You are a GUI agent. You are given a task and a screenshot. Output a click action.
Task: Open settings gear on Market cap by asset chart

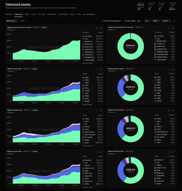101,69
